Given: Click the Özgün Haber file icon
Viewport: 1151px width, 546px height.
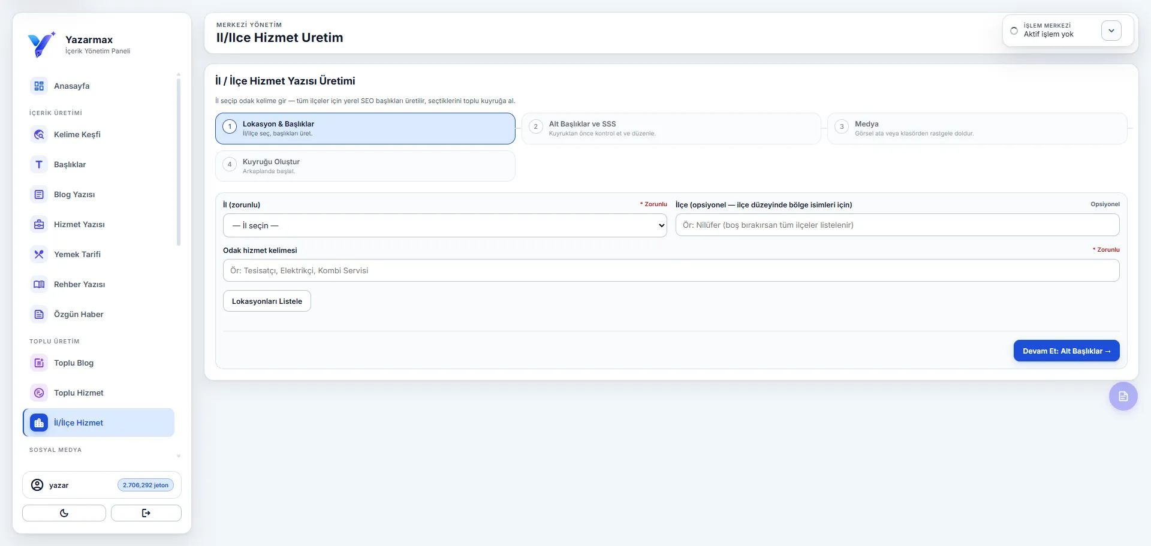Looking at the screenshot, I should 39,315.
